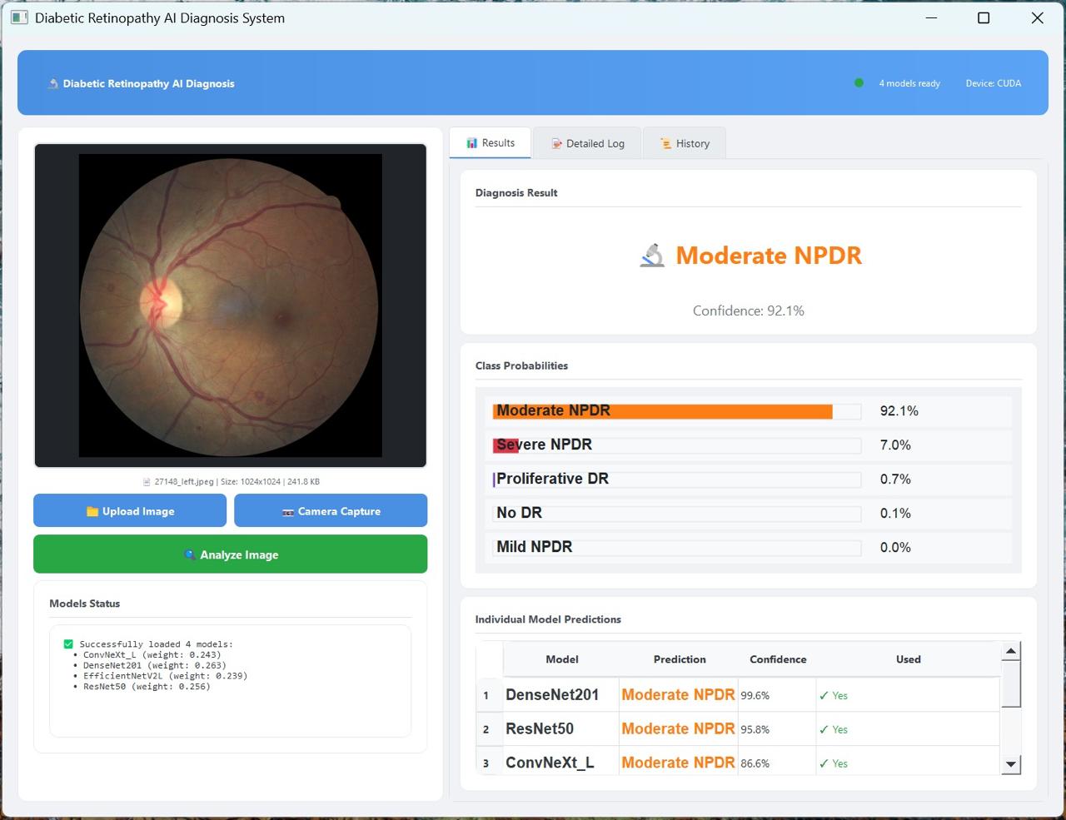Click the Model column header
The width and height of the screenshot is (1066, 820).
coord(562,659)
